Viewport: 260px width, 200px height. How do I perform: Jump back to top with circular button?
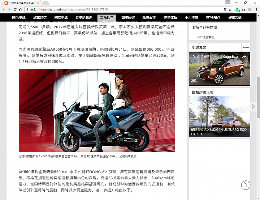point(246,185)
